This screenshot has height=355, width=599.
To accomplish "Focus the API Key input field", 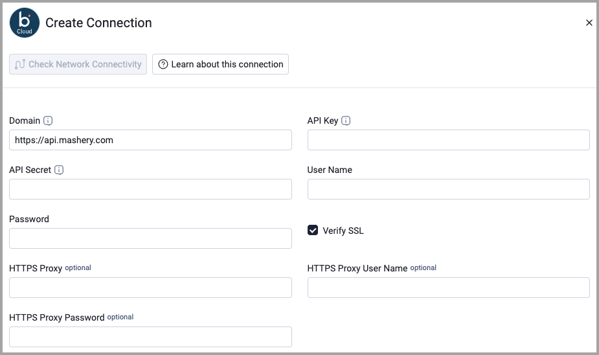I will click(449, 140).
